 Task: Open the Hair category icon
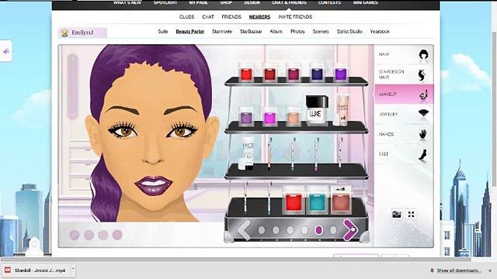(423, 54)
